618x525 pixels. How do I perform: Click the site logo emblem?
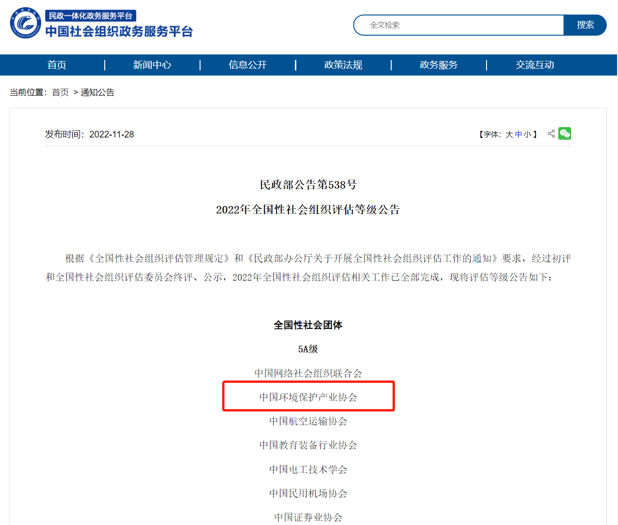pos(25,23)
